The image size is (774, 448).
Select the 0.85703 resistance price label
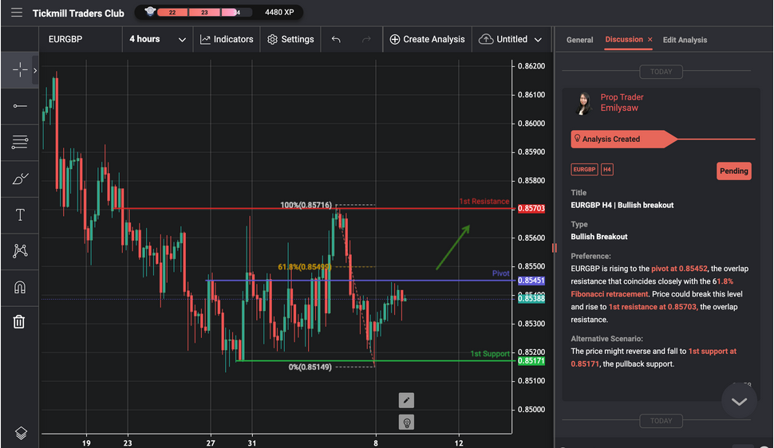(x=531, y=208)
